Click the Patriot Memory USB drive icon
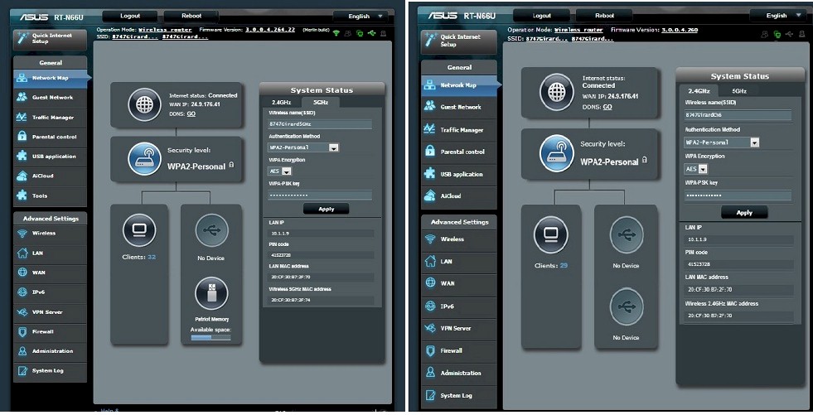This screenshot has height=415, width=813. click(x=211, y=293)
